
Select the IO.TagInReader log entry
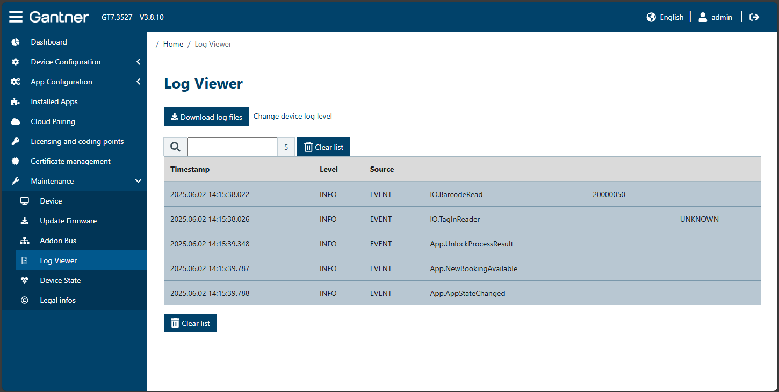pyautogui.click(x=462, y=219)
